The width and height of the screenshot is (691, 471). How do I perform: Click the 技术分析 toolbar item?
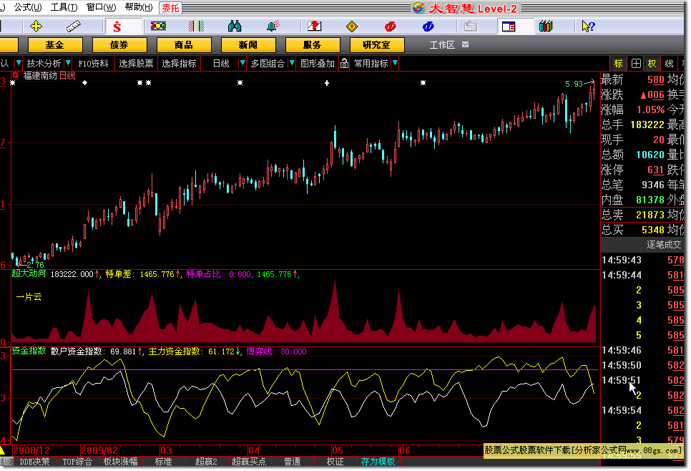pyautogui.click(x=44, y=64)
